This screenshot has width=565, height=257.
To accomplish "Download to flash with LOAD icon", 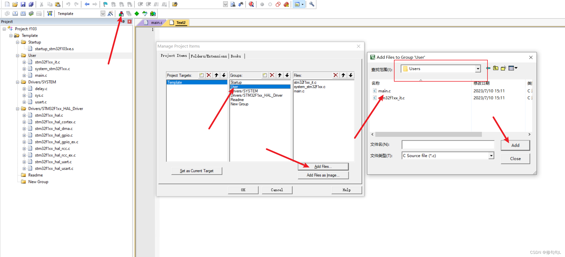I will pyautogui.click(x=50, y=14).
